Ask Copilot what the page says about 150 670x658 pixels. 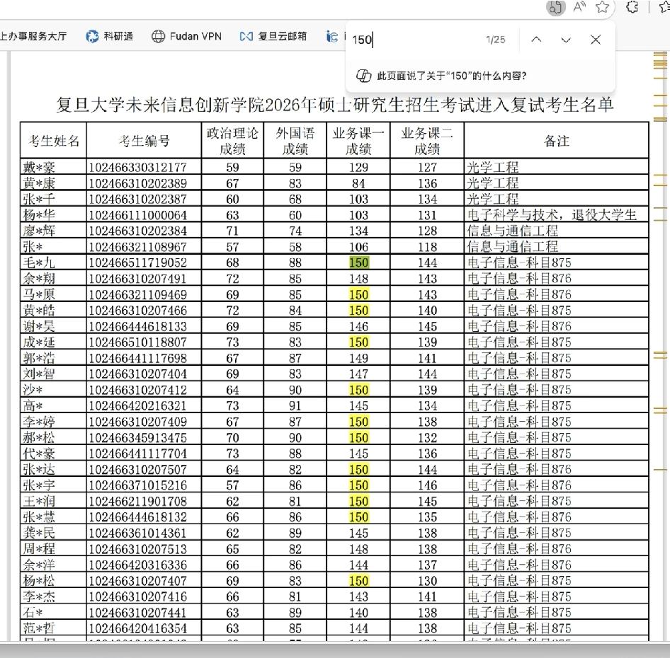click(x=453, y=73)
